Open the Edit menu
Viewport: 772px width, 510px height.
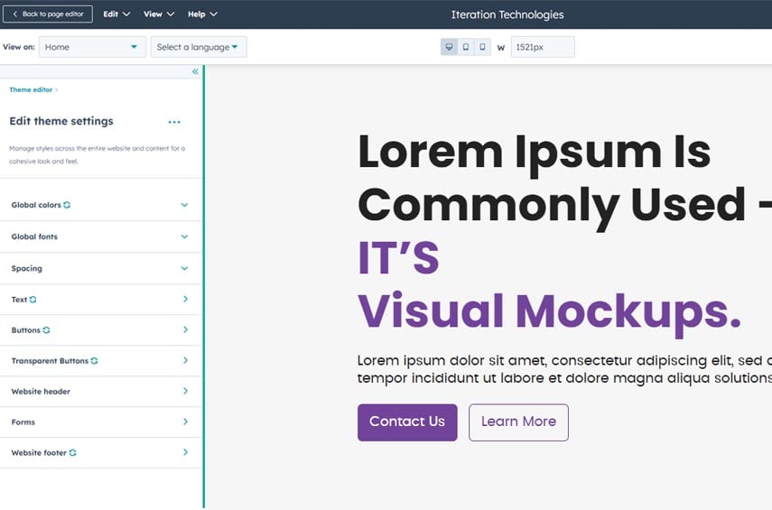[116, 14]
